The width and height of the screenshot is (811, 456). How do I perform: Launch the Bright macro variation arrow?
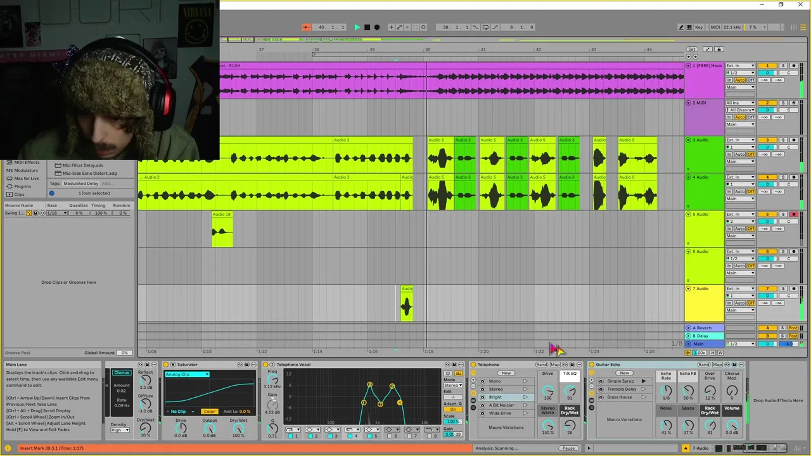[x=525, y=397]
